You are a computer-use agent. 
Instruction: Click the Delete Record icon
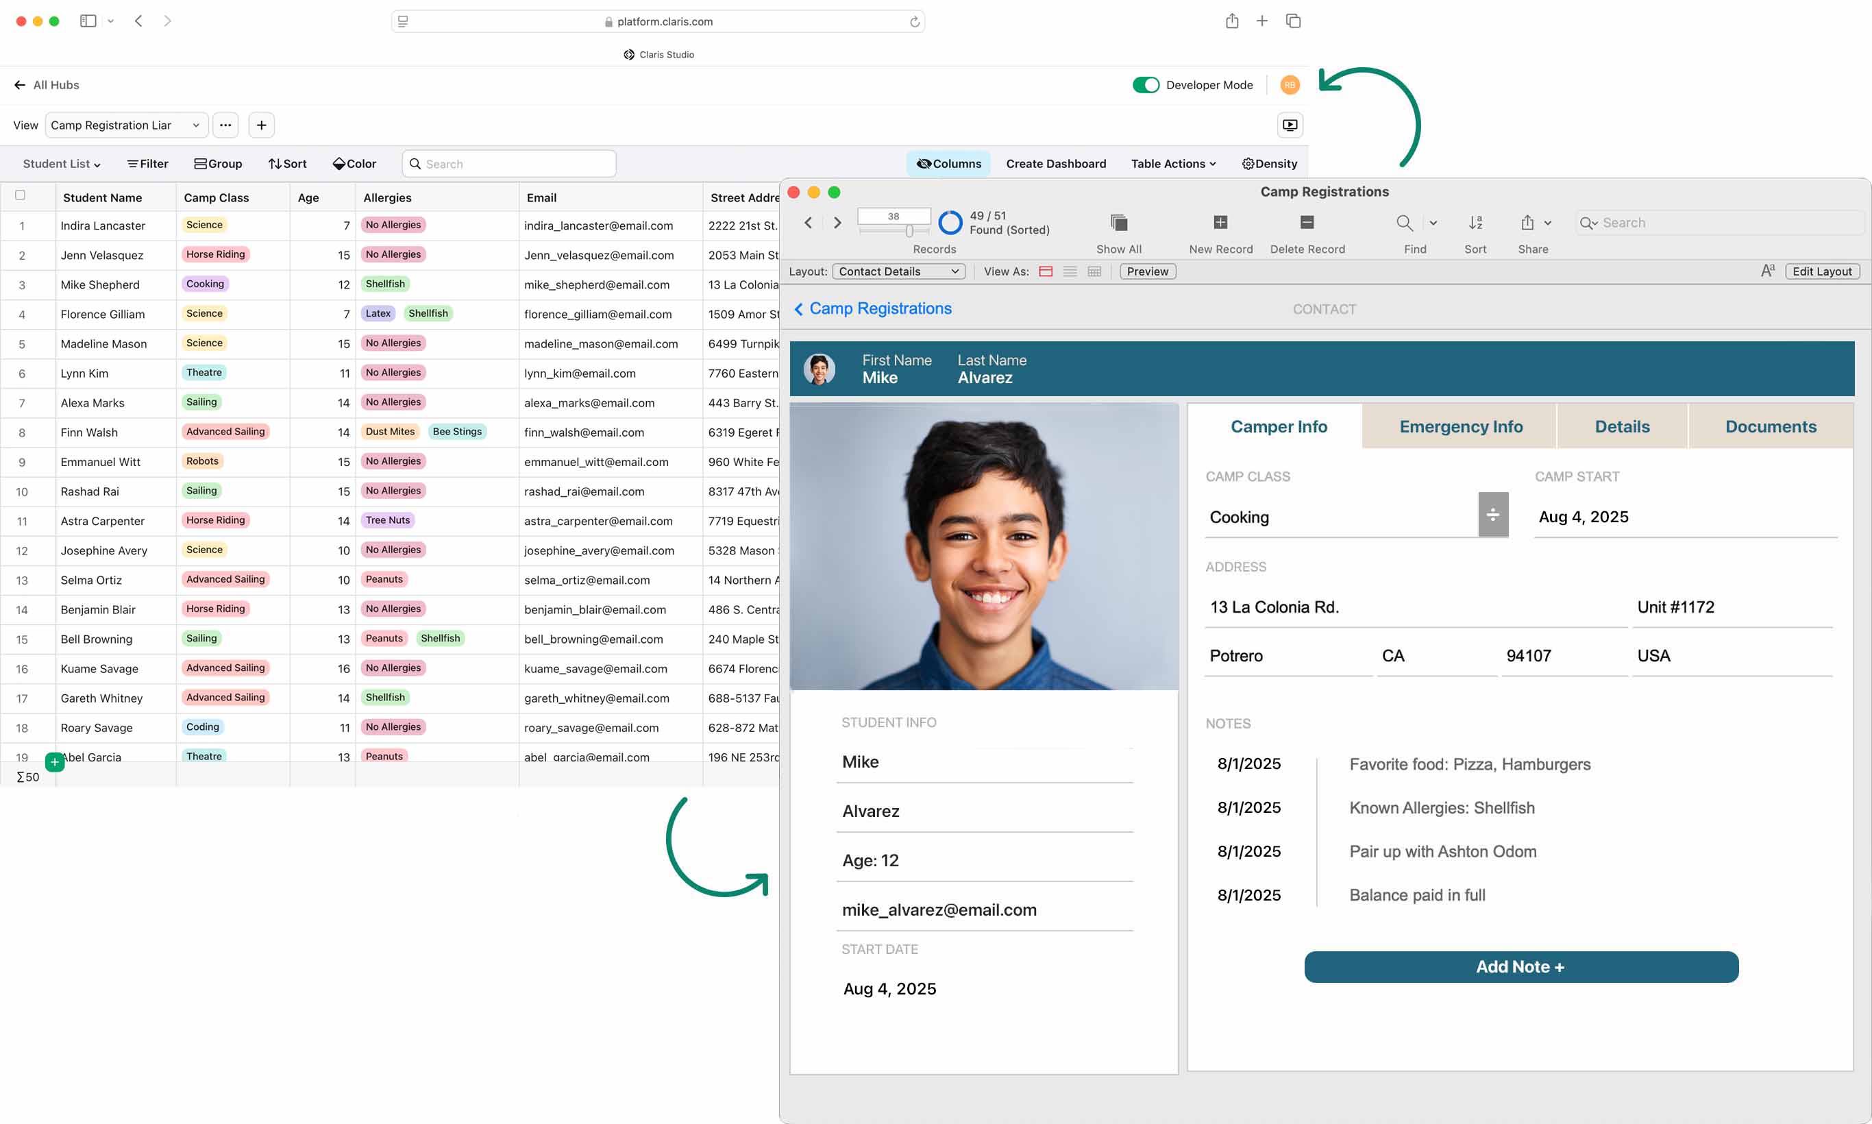pyautogui.click(x=1307, y=223)
